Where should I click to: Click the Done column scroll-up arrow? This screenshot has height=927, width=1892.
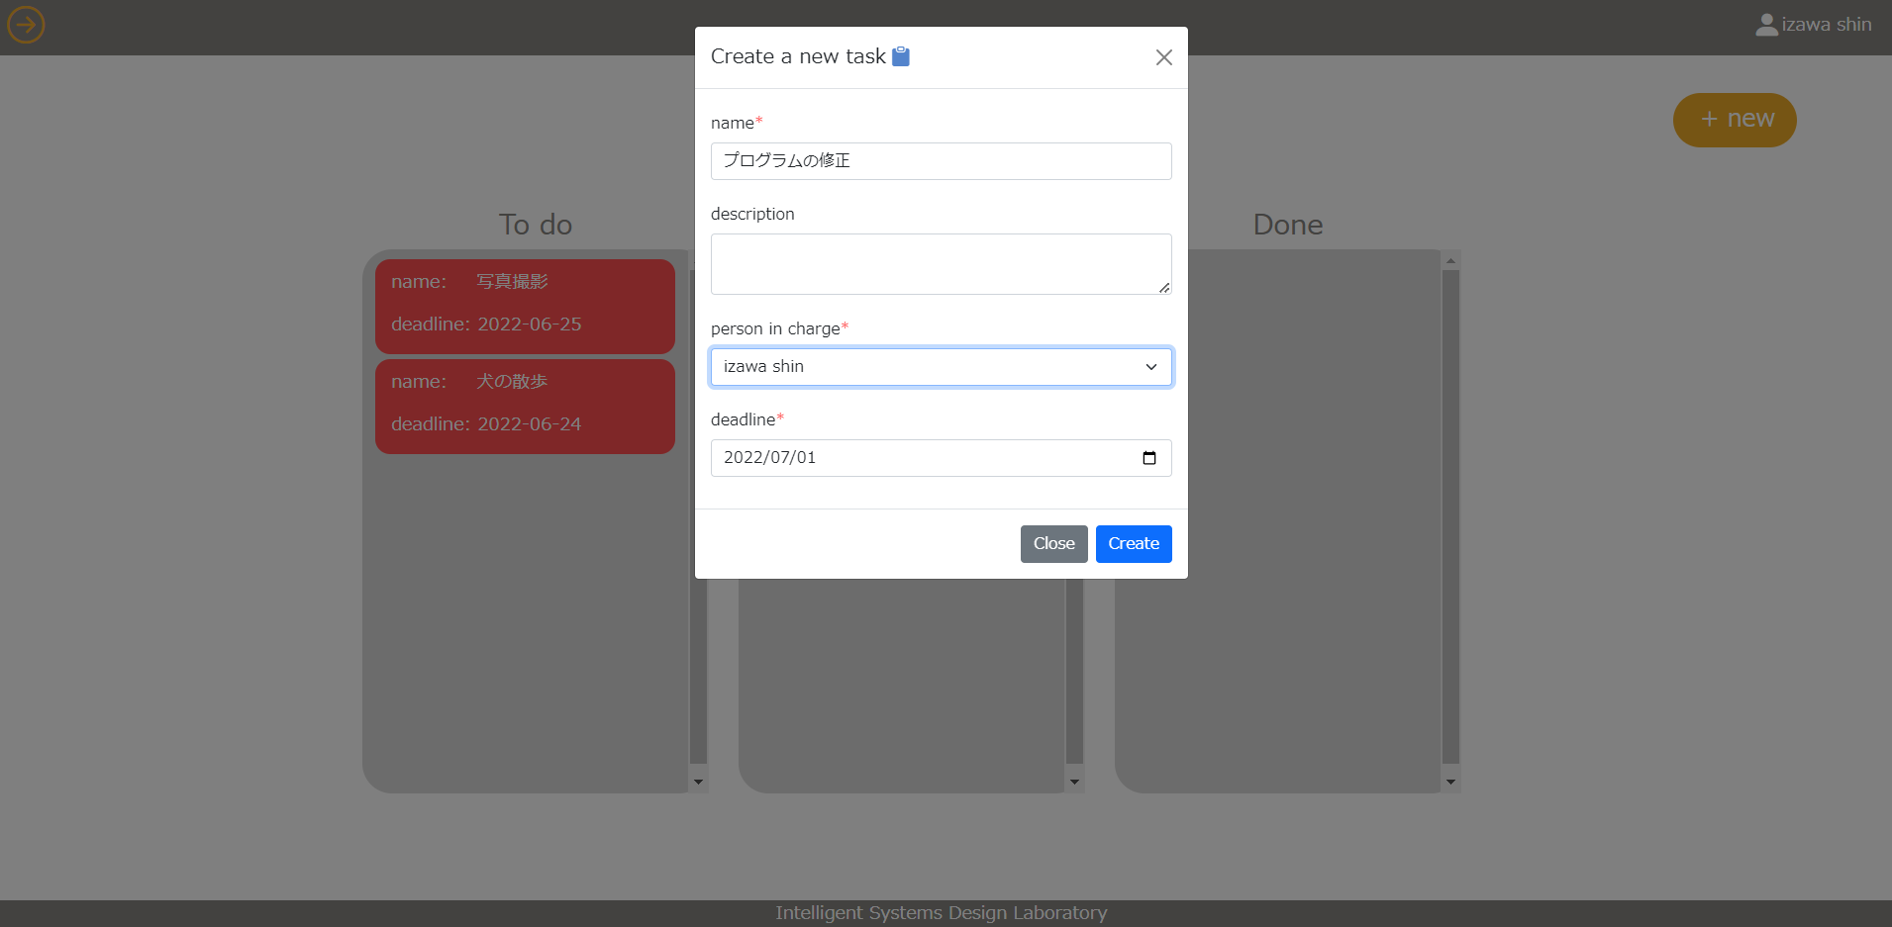coord(1450,261)
